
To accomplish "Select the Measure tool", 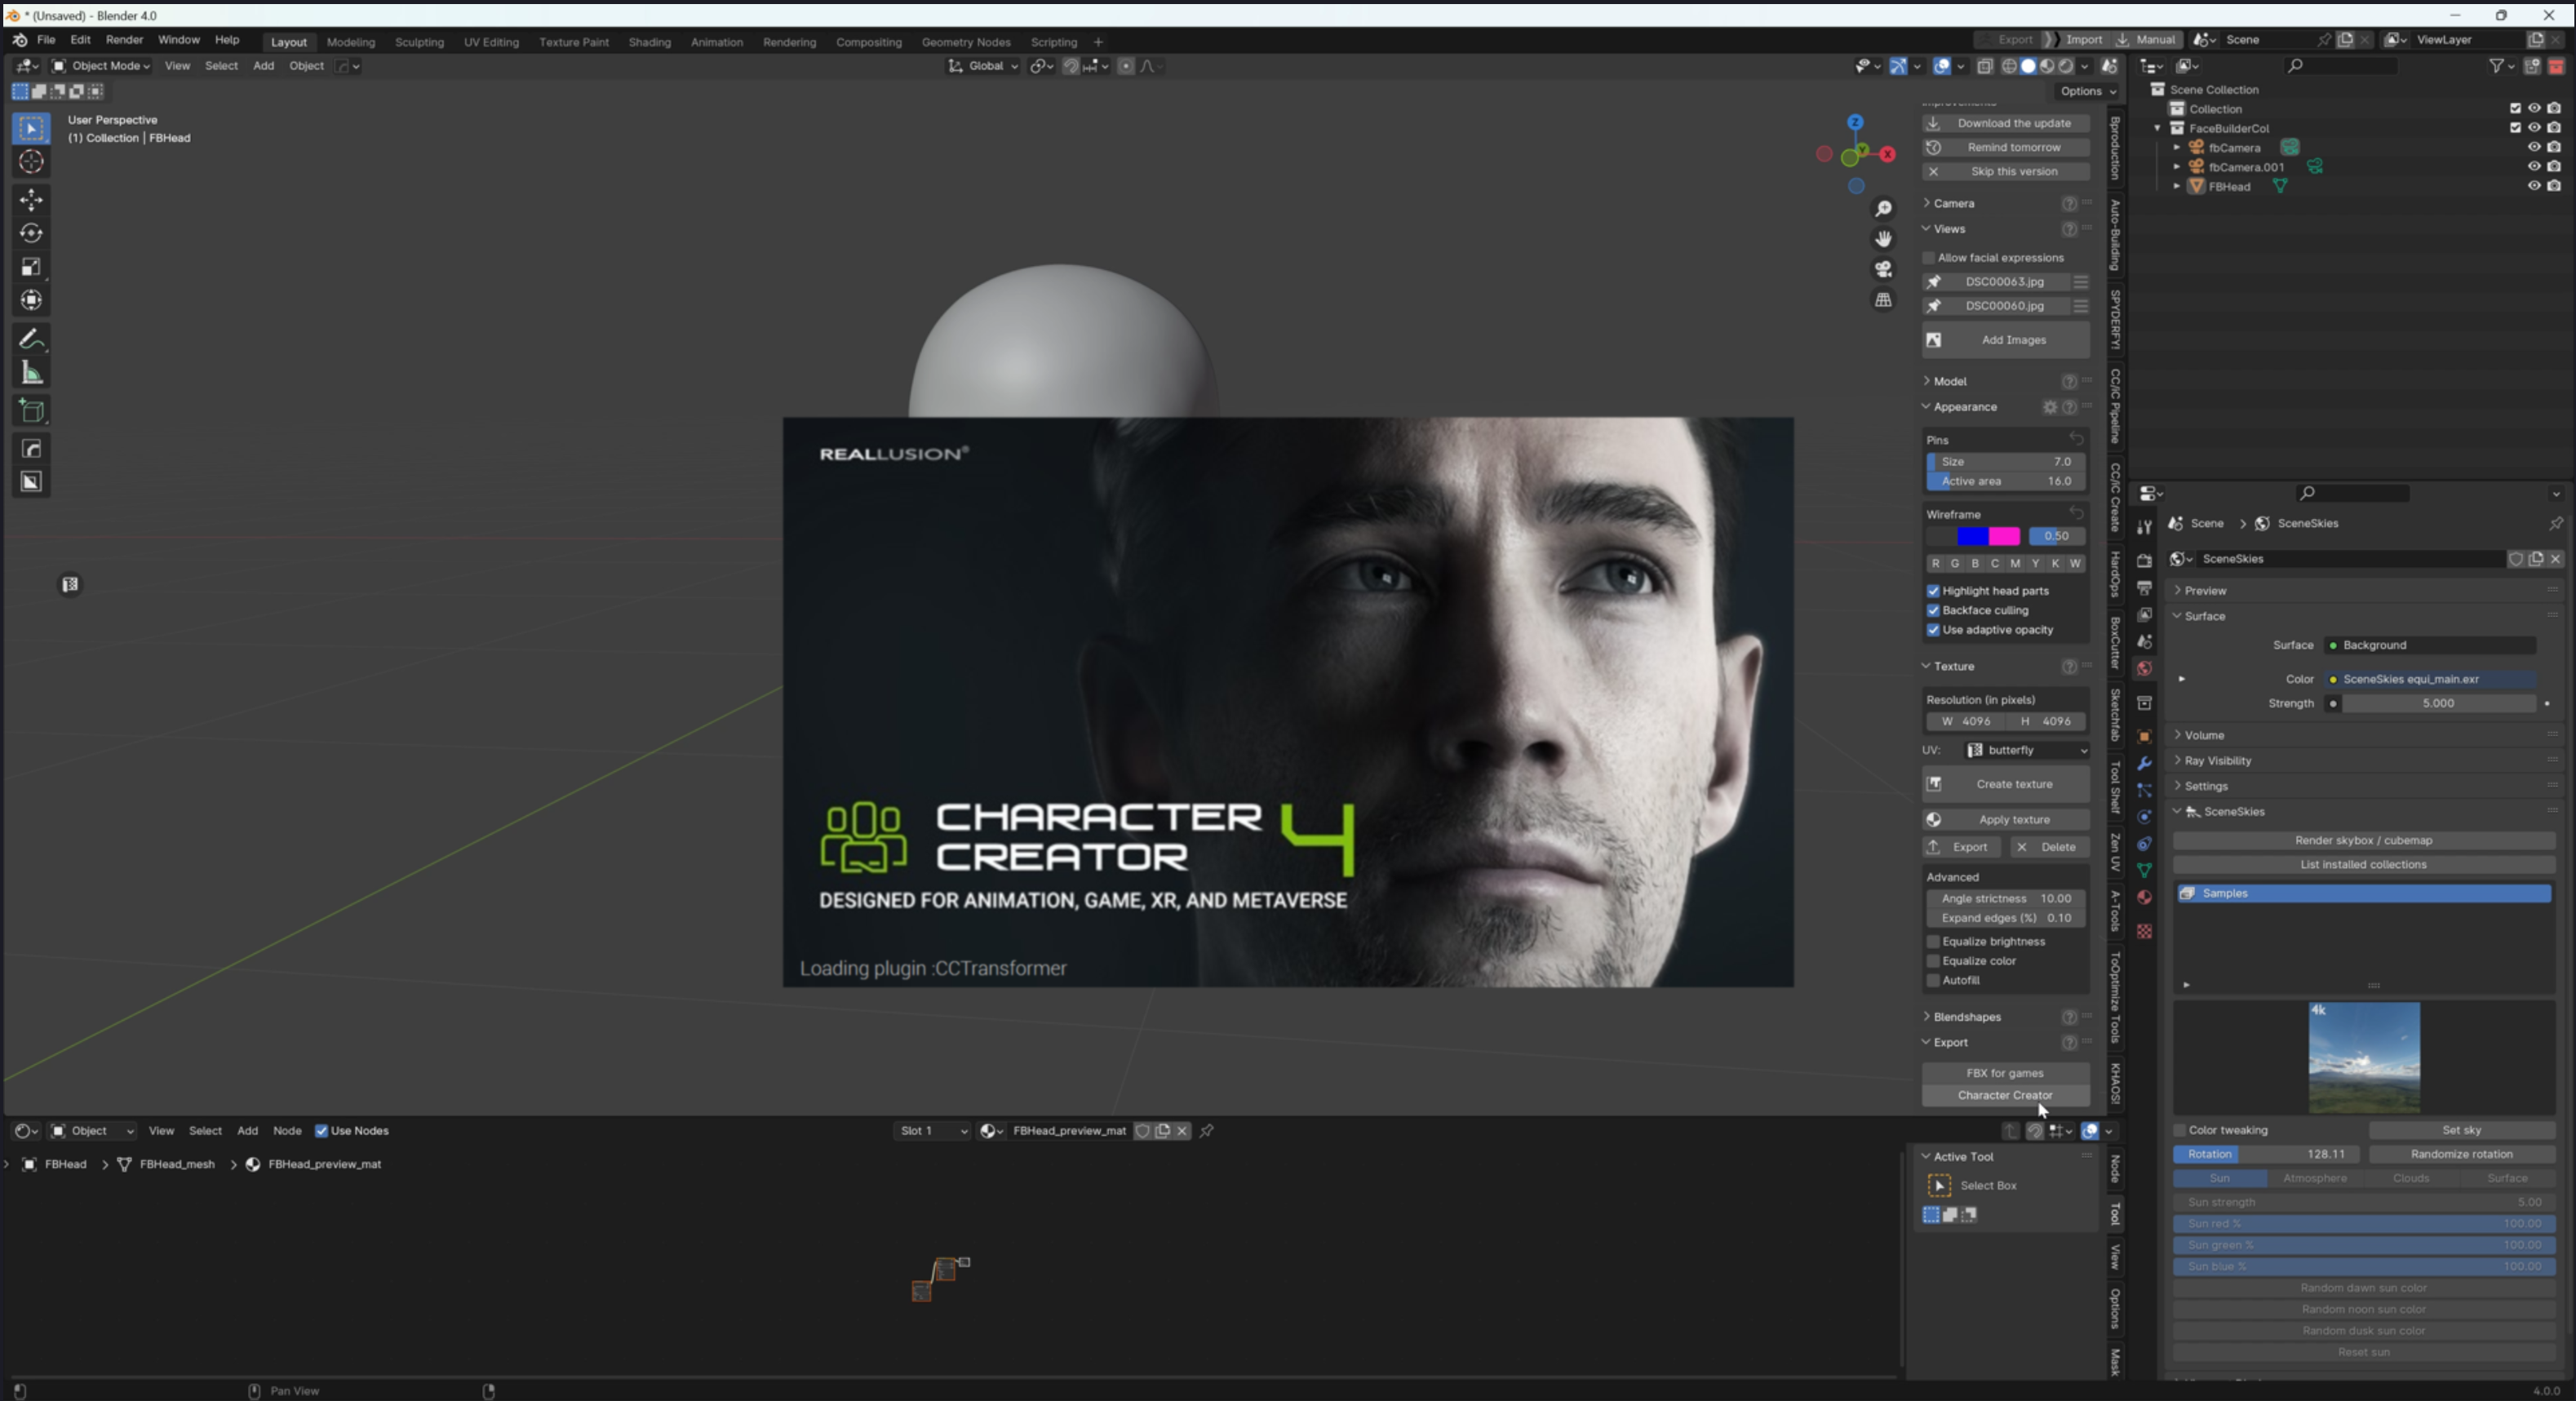I will [x=31, y=373].
